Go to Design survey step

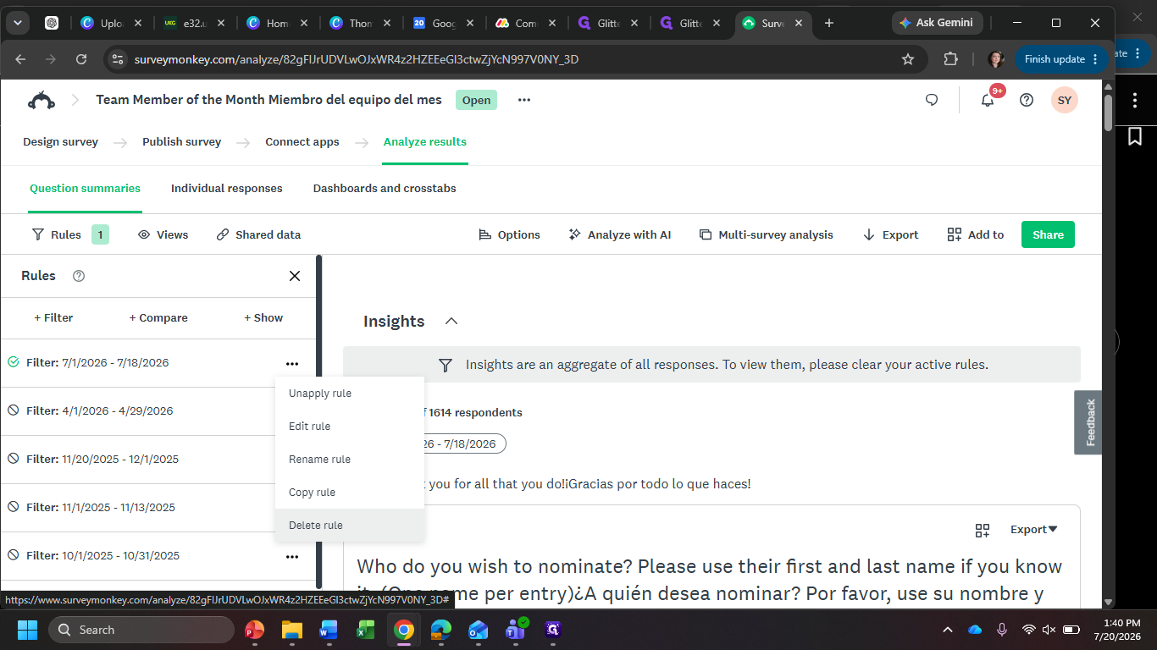tap(60, 142)
